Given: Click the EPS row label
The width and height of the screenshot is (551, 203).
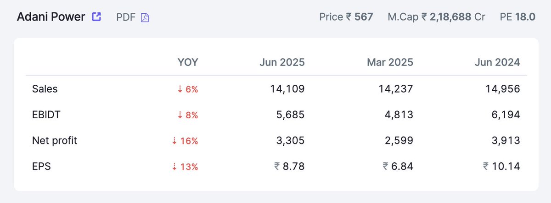Looking at the screenshot, I should [41, 167].
